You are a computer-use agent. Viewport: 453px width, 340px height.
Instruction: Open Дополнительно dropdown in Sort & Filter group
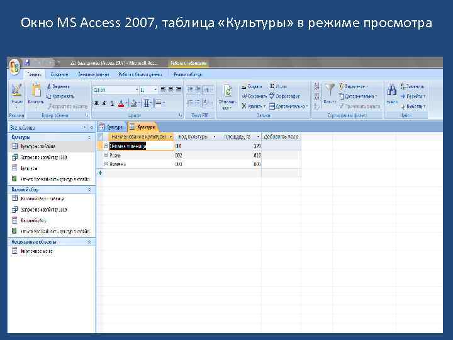click(359, 96)
